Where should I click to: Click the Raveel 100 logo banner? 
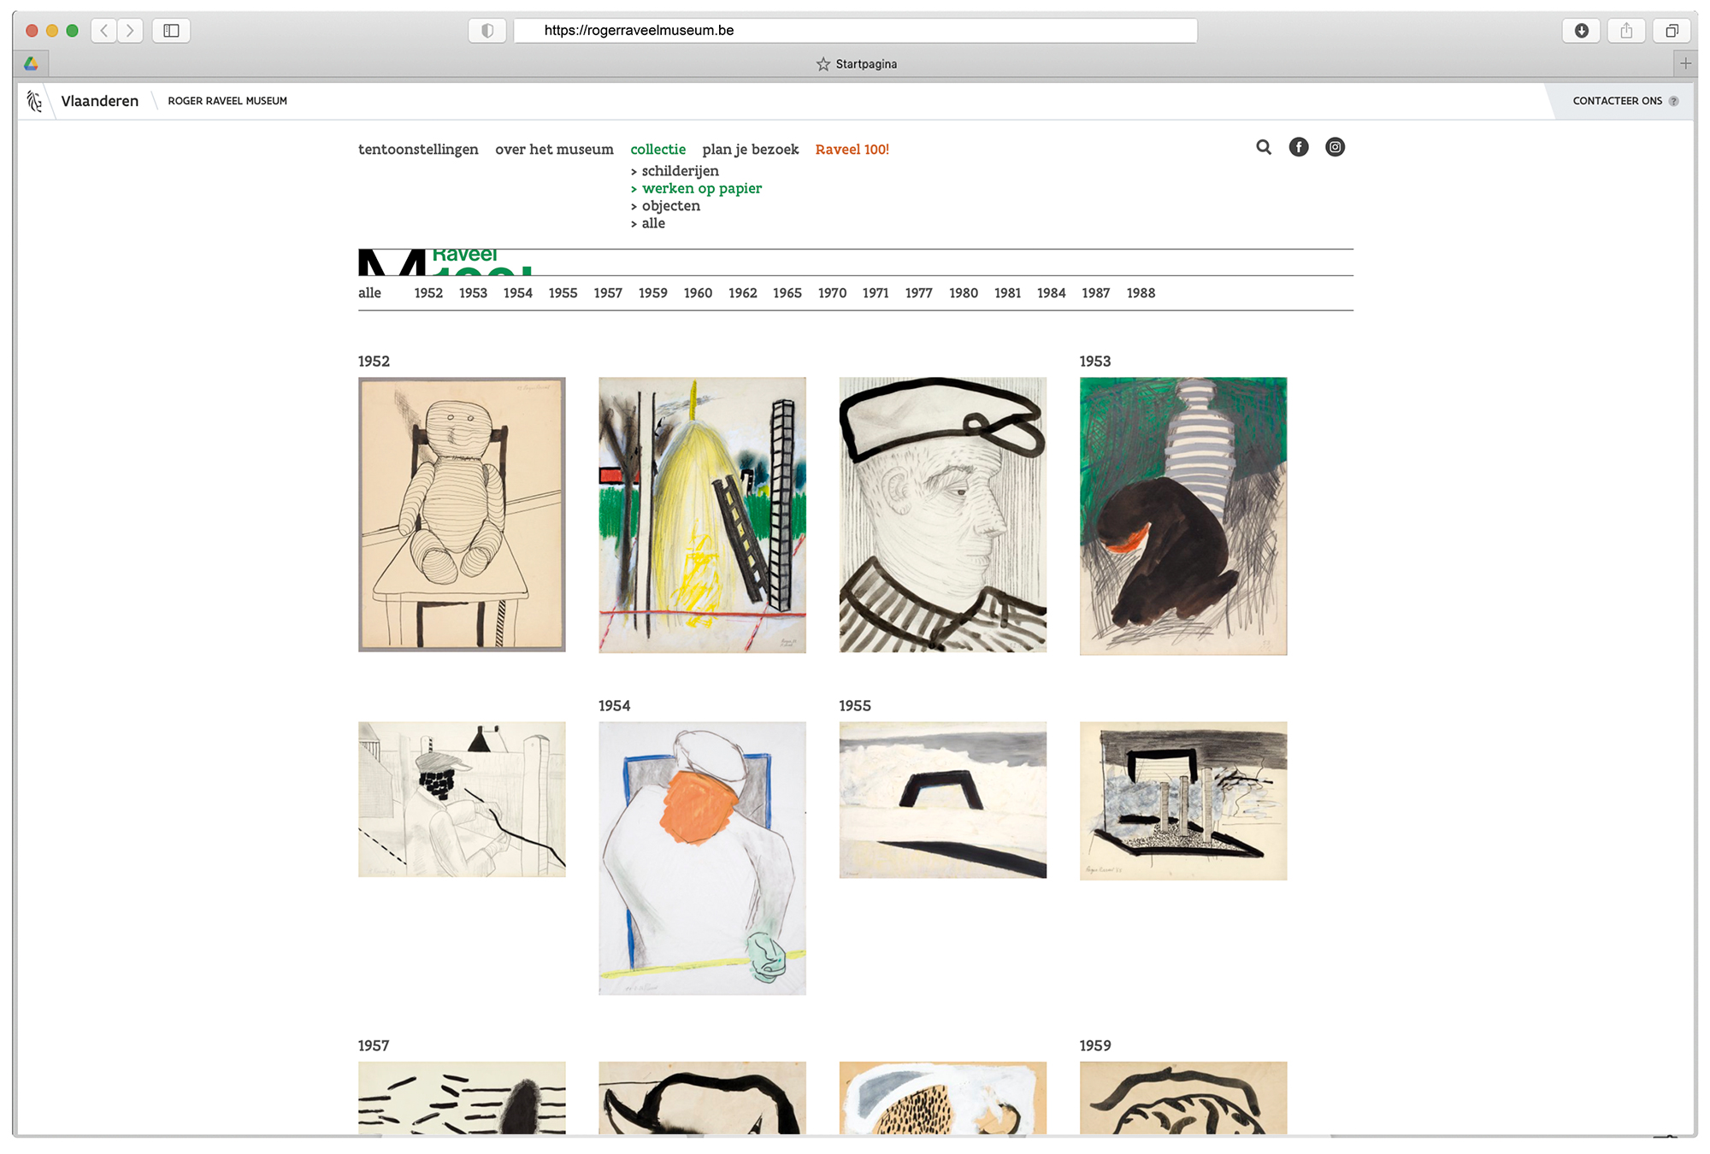[x=445, y=262]
